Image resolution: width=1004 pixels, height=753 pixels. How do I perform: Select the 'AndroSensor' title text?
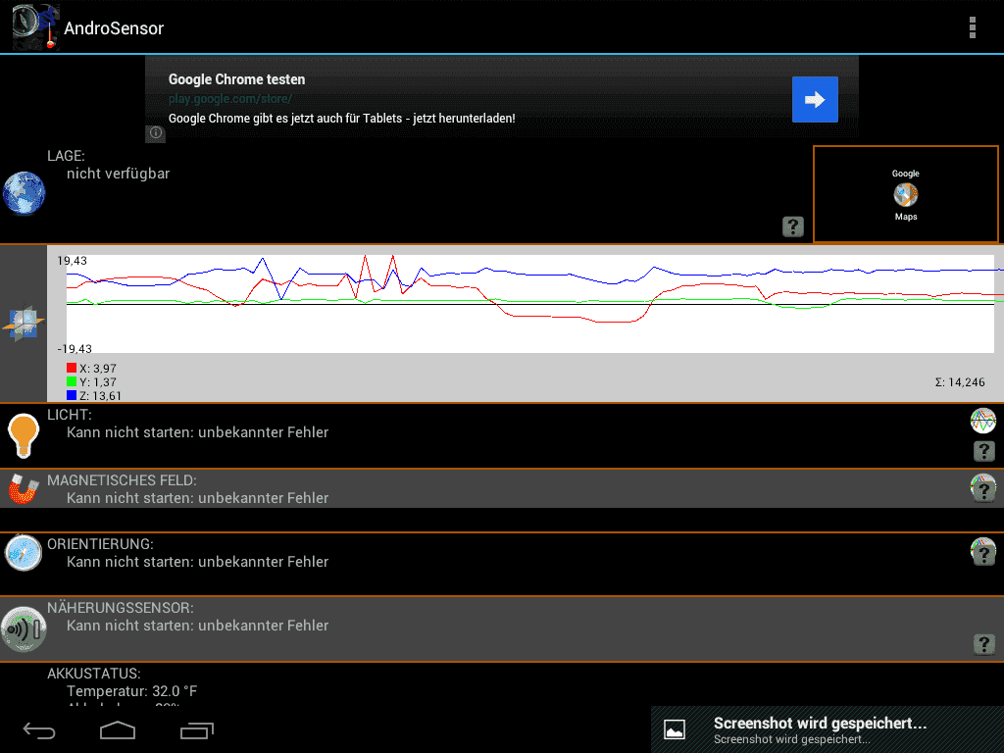114,28
